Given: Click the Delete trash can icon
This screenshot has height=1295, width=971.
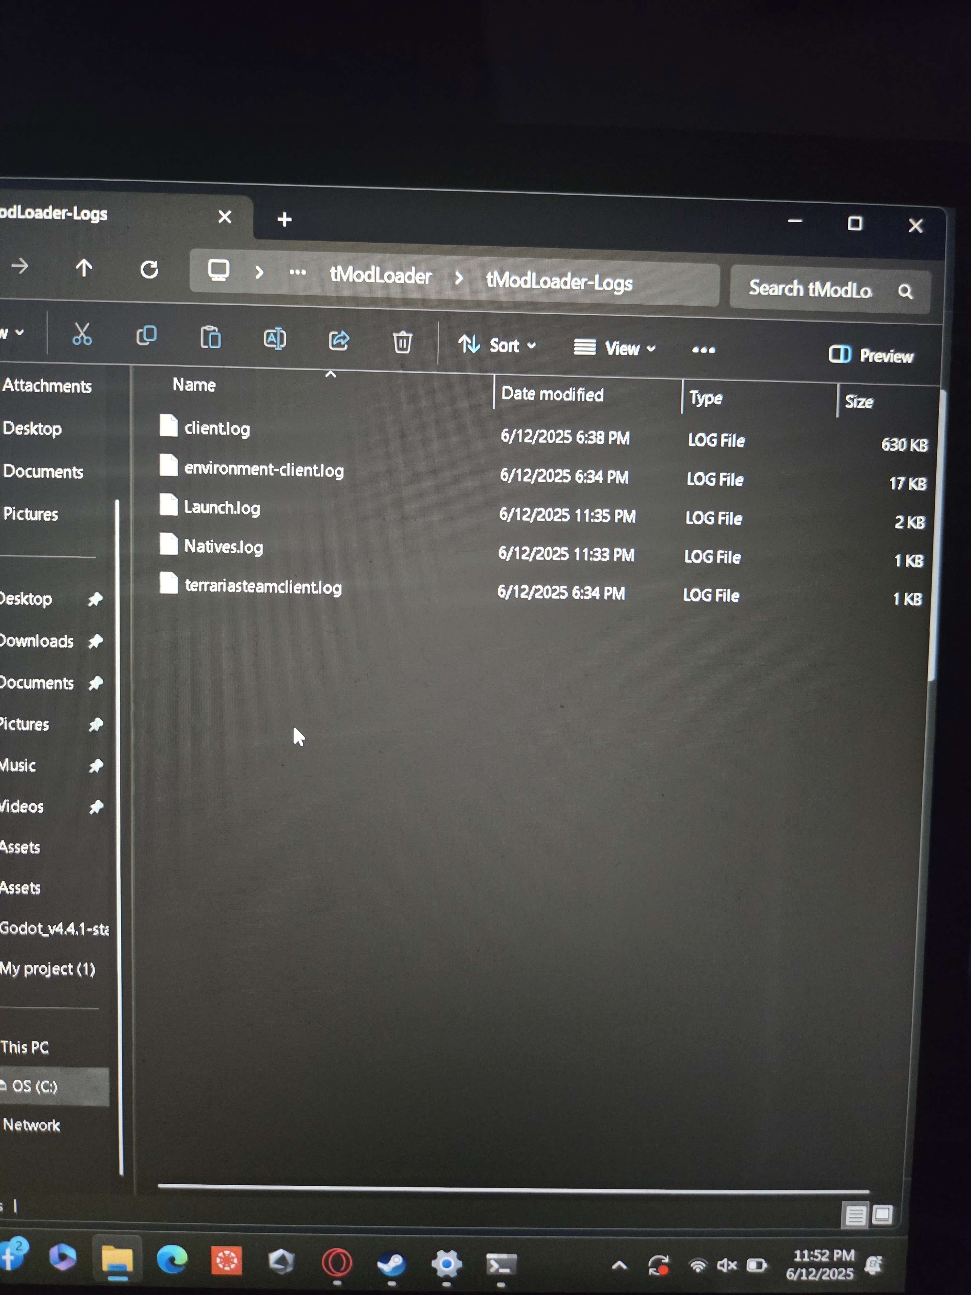Looking at the screenshot, I should [x=402, y=343].
